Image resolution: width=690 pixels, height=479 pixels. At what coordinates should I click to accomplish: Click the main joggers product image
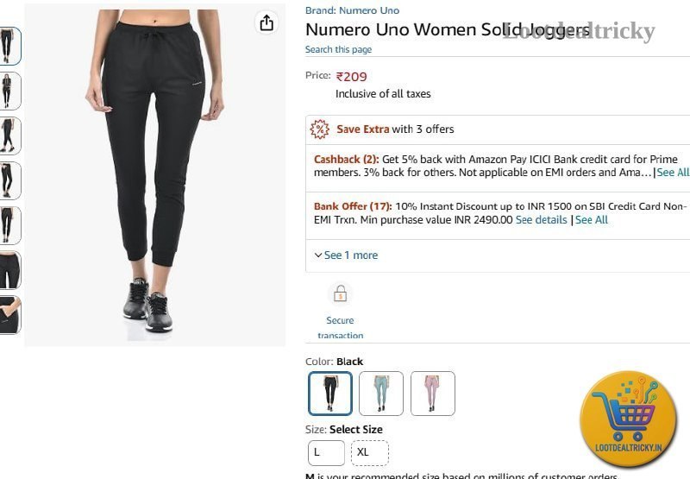(x=155, y=173)
